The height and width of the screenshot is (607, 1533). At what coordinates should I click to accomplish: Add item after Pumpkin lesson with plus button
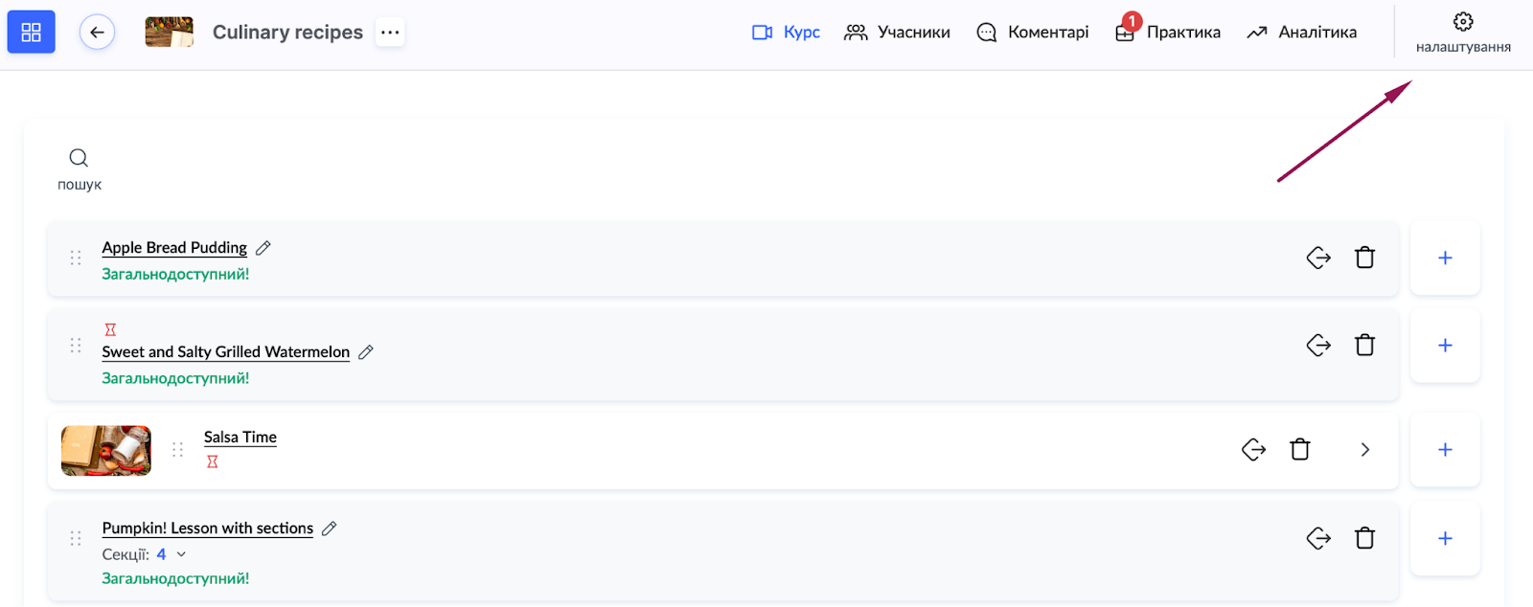[x=1445, y=539]
